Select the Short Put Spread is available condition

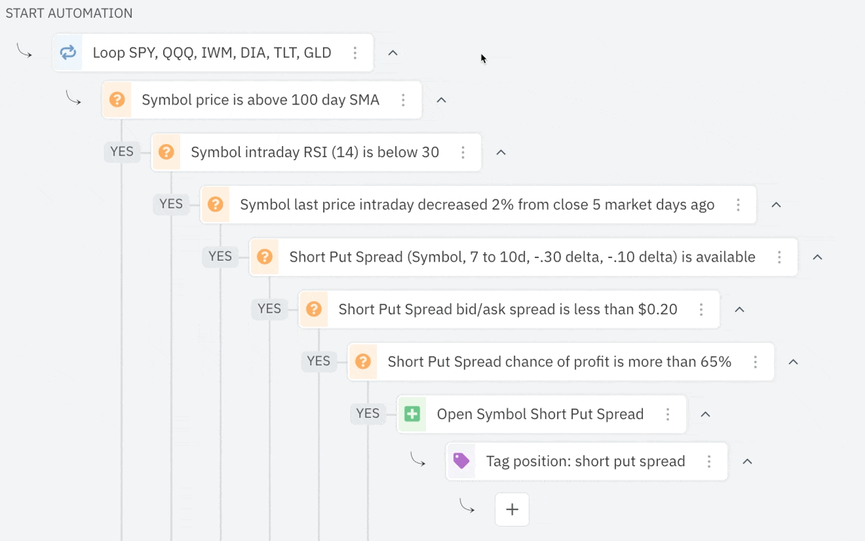(x=522, y=257)
